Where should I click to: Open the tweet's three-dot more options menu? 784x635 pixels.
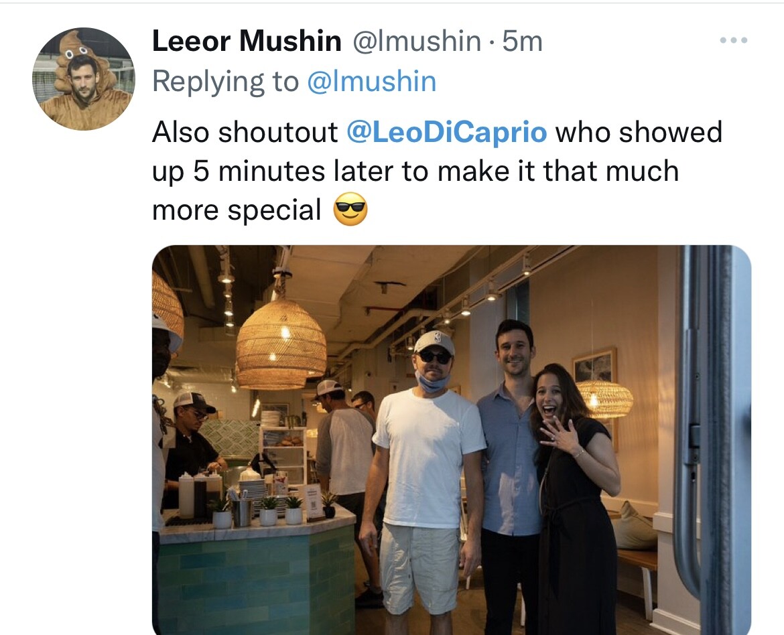[734, 40]
